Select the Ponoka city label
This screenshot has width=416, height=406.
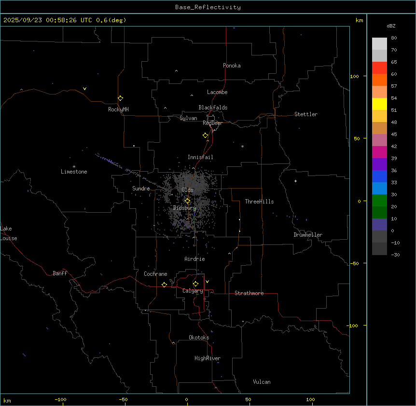232,66
